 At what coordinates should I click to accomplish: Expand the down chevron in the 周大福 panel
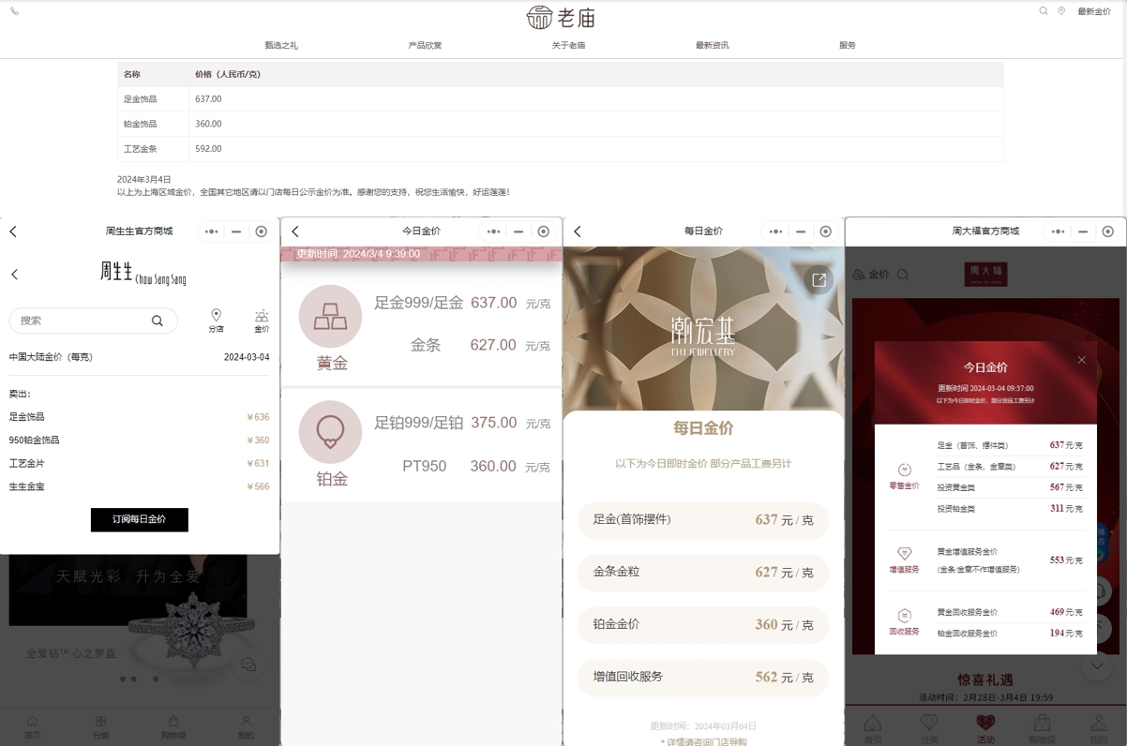pos(1097,666)
